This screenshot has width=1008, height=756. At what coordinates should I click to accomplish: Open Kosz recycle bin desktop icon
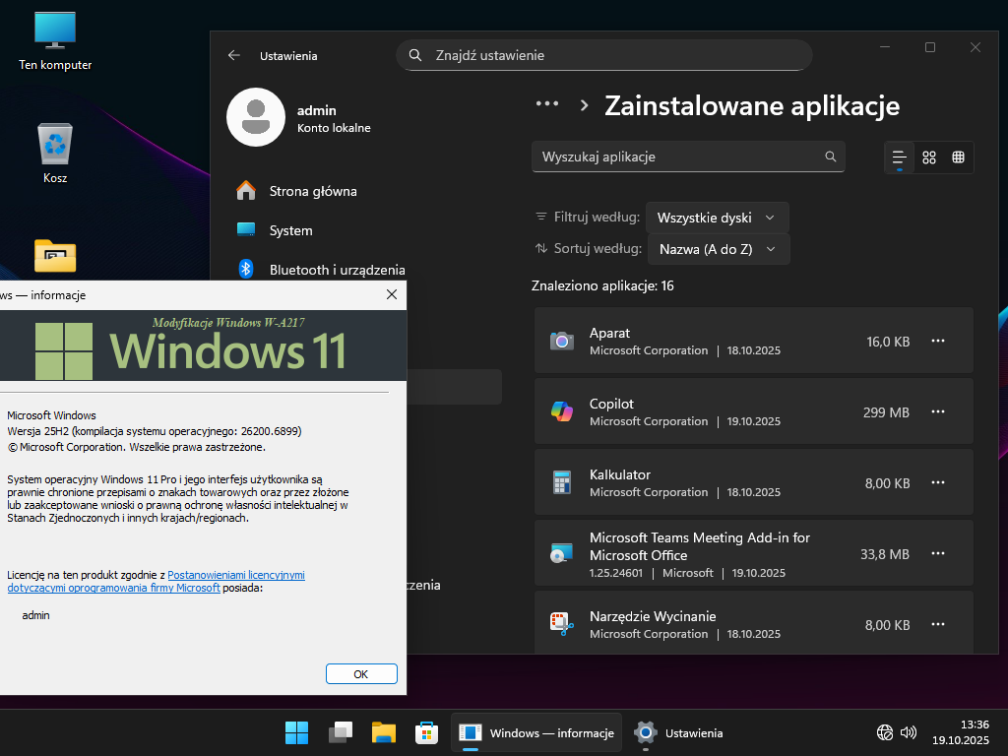(55, 153)
